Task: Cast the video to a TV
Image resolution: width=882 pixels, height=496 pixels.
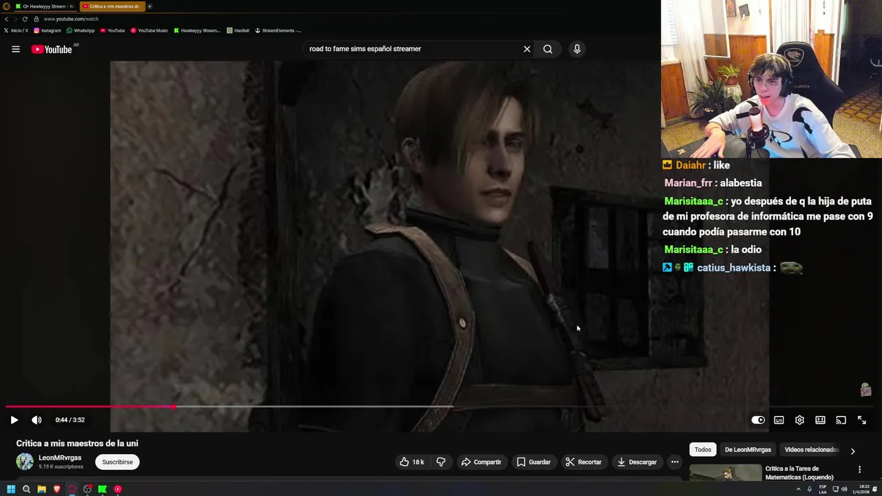Action: pyautogui.click(x=841, y=420)
